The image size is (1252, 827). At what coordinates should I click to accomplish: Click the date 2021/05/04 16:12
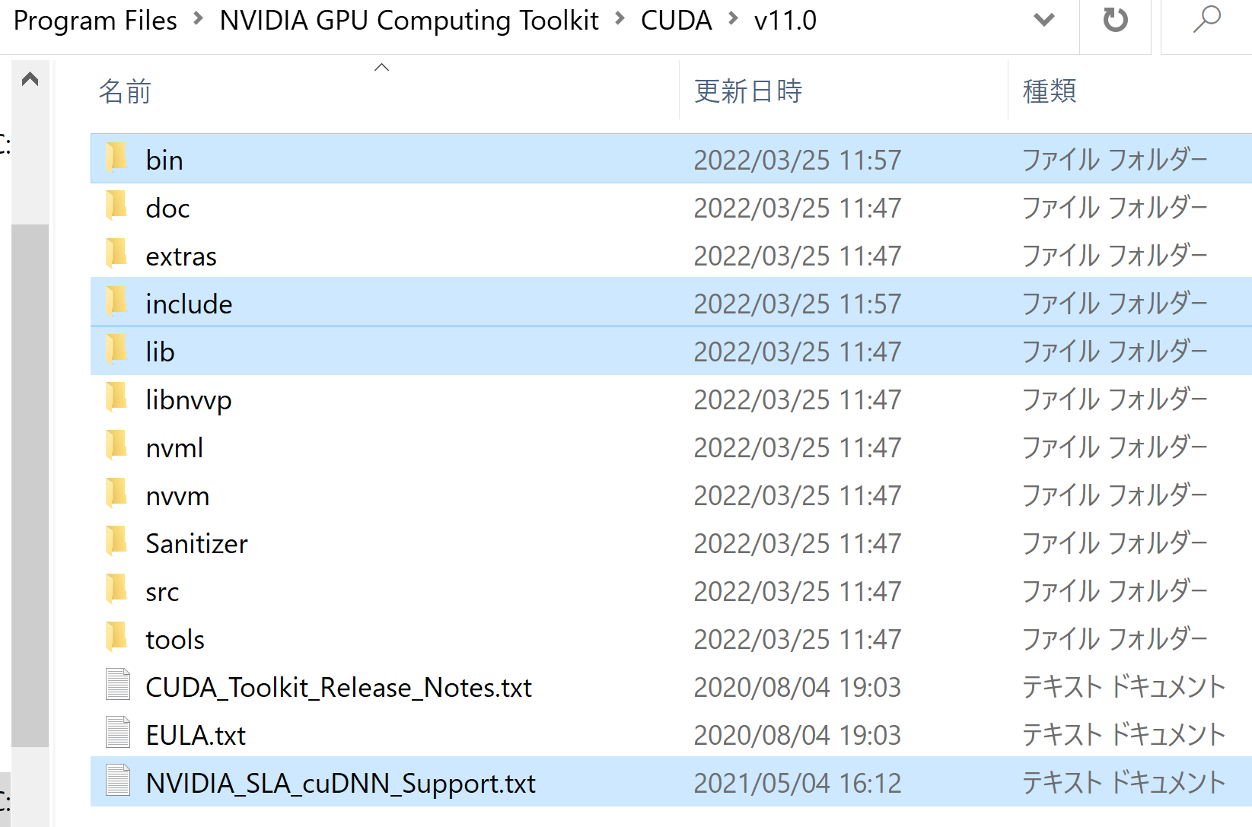[797, 783]
